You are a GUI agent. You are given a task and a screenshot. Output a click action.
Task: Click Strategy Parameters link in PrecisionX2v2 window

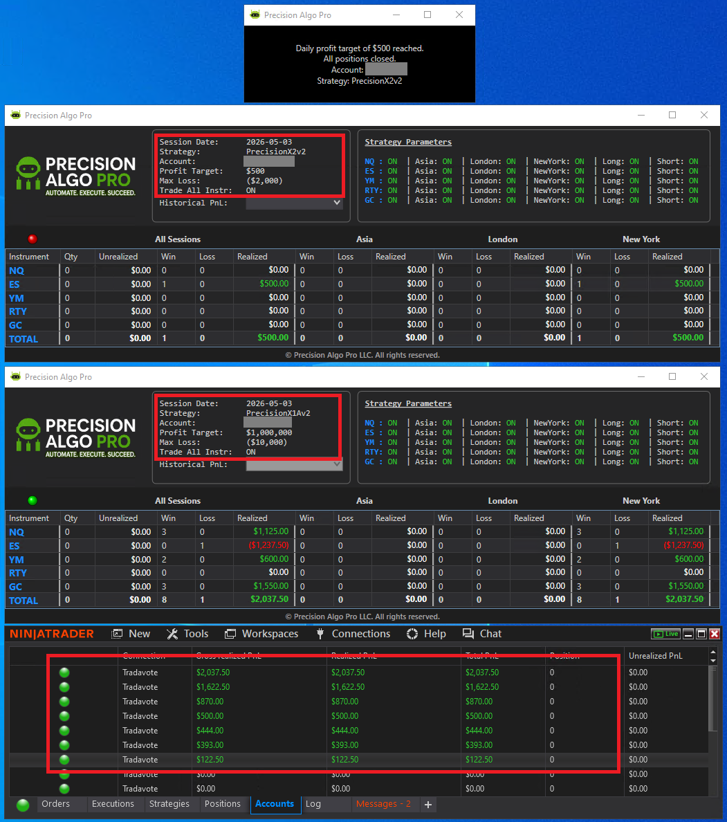[x=408, y=142]
